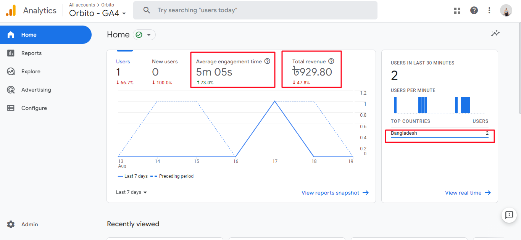Open the three-dot more options menu

click(489, 10)
